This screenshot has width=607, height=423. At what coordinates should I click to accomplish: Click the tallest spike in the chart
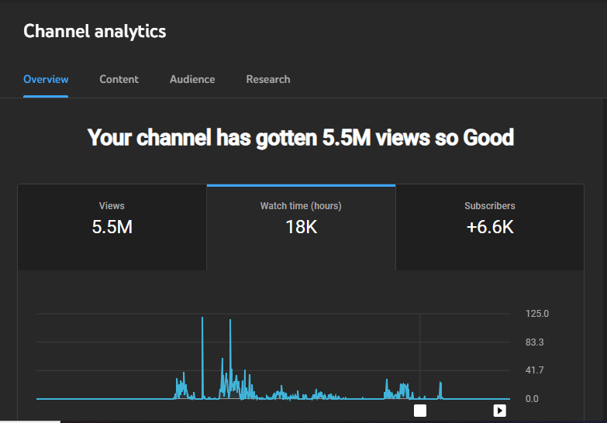[202, 358]
